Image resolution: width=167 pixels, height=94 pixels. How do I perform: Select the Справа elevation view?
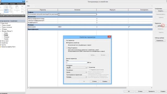pos(6,39)
